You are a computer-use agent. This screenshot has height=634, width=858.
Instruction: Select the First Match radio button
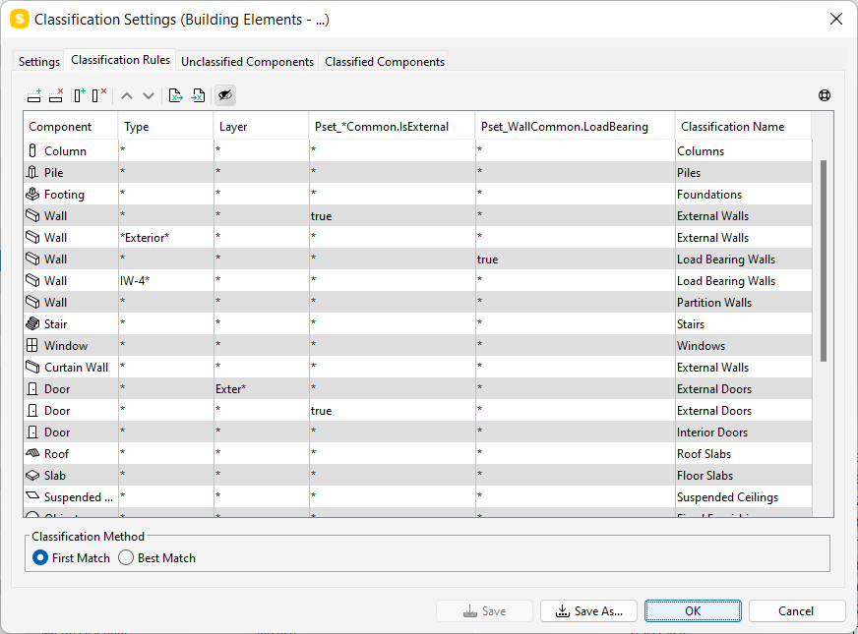click(x=39, y=557)
